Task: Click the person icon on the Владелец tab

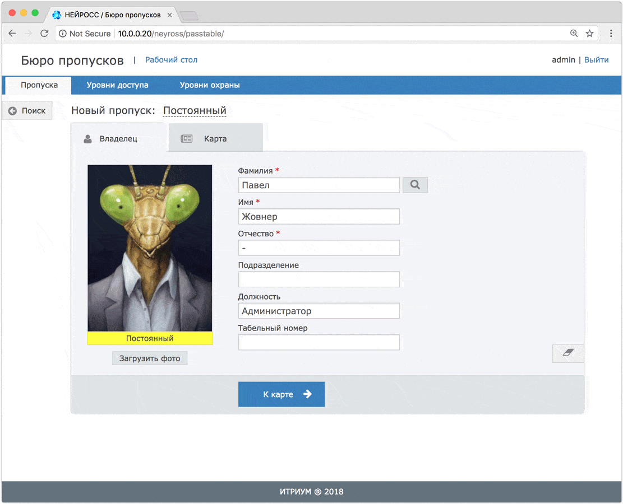Action: click(x=88, y=139)
